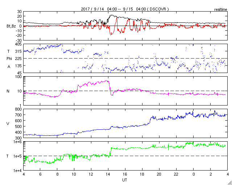
Task: Click the "20" hour label on time axis
Action: click(x=159, y=175)
